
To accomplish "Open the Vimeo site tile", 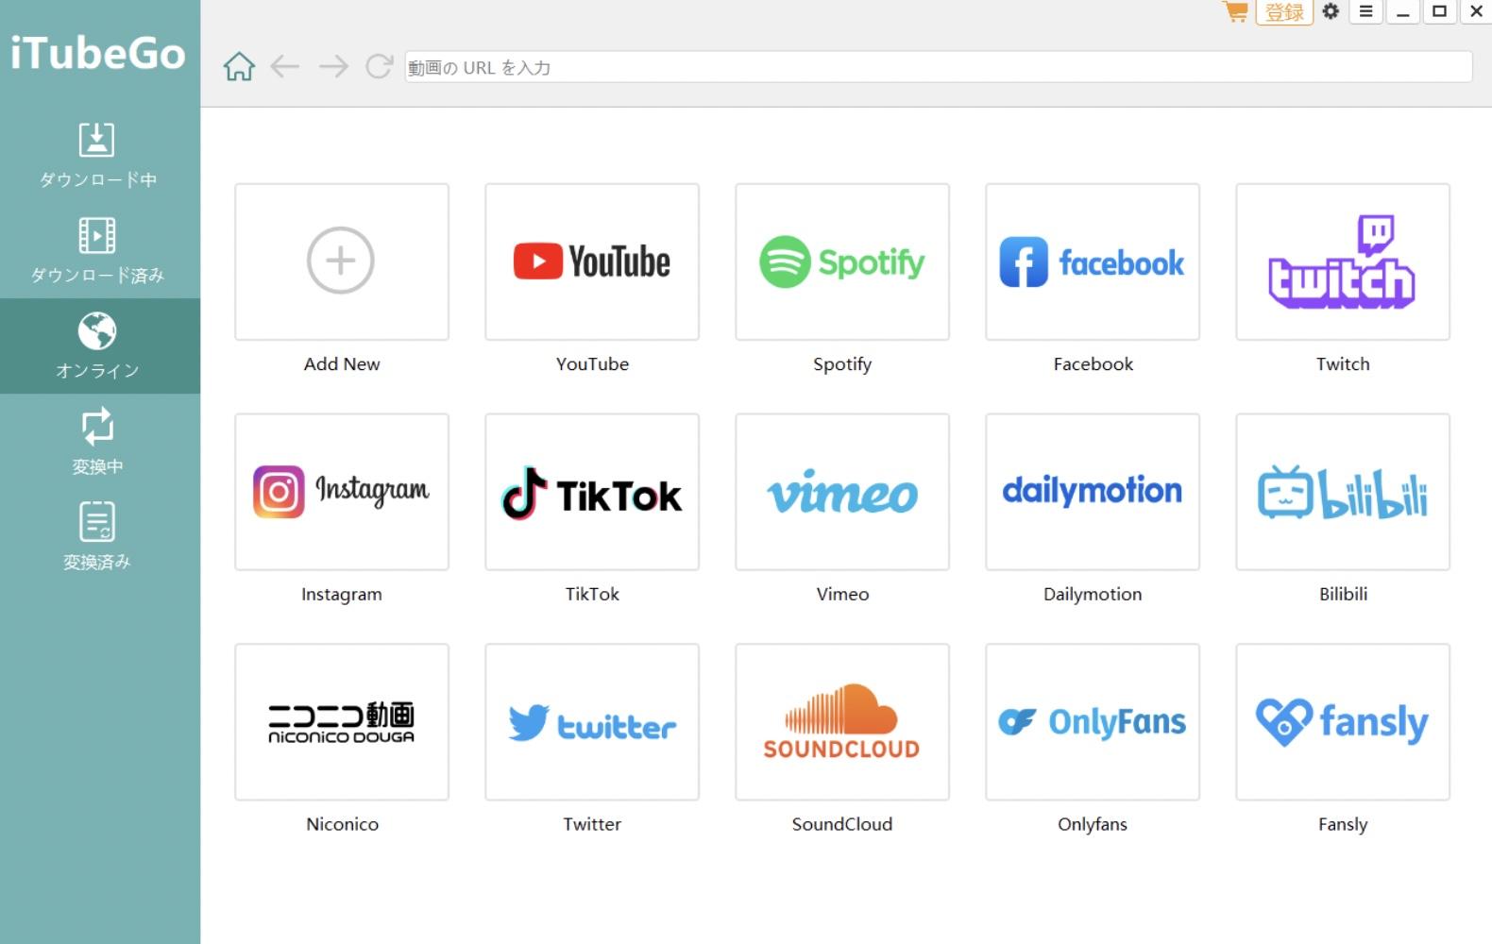I will 842,492.
